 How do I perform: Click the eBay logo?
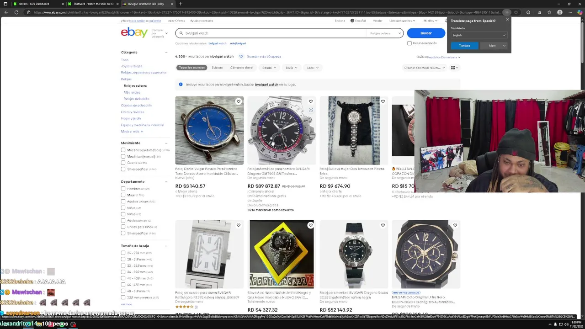[134, 32]
